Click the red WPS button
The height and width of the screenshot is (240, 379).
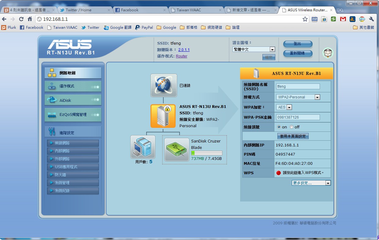click(x=278, y=173)
